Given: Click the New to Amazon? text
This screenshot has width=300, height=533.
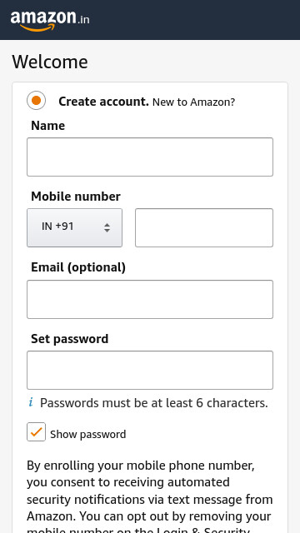Looking at the screenshot, I should point(193,102).
